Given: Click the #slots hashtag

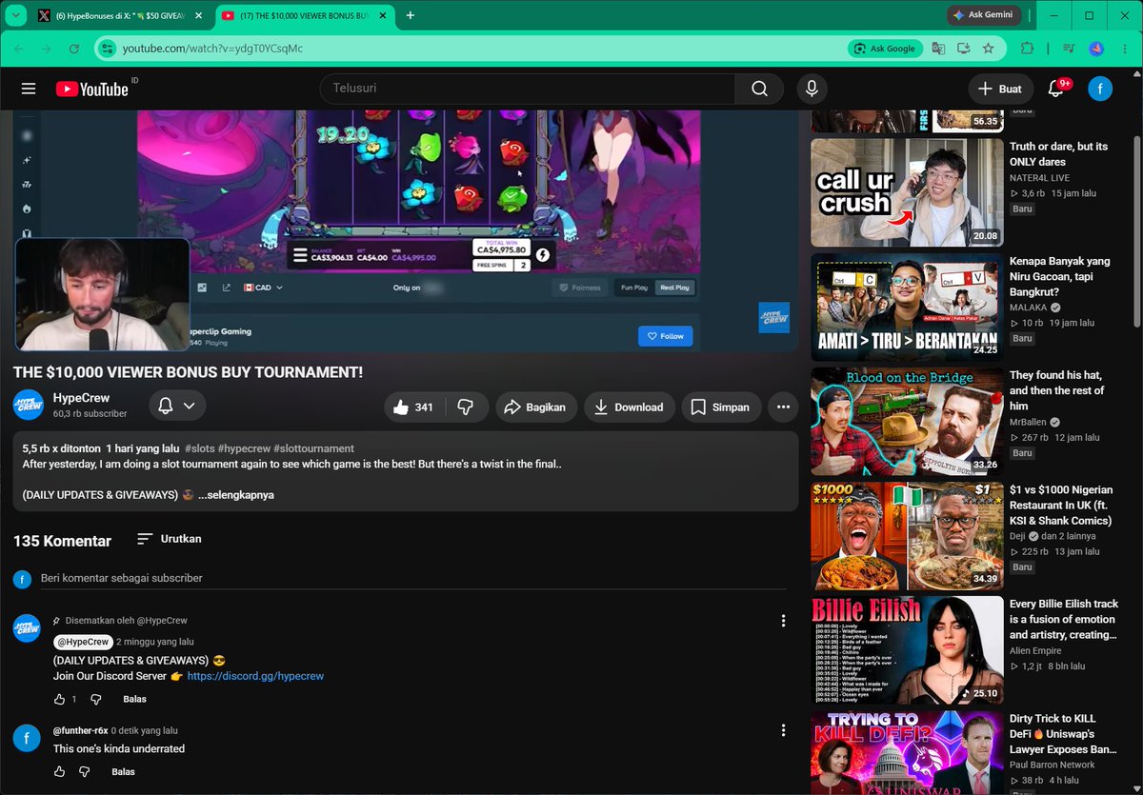Looking at the screenshot, I should pos(199,448).
